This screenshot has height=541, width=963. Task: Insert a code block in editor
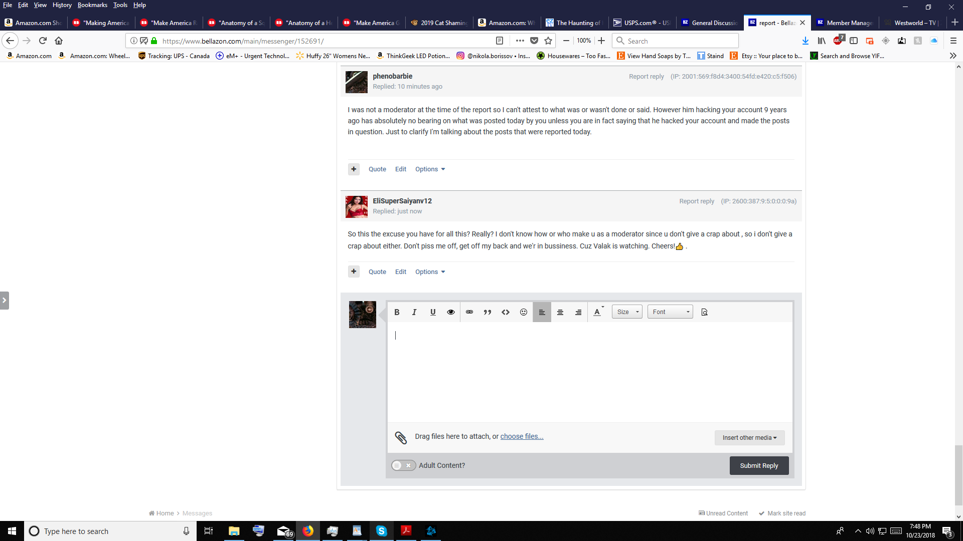(x=506, y=312)
